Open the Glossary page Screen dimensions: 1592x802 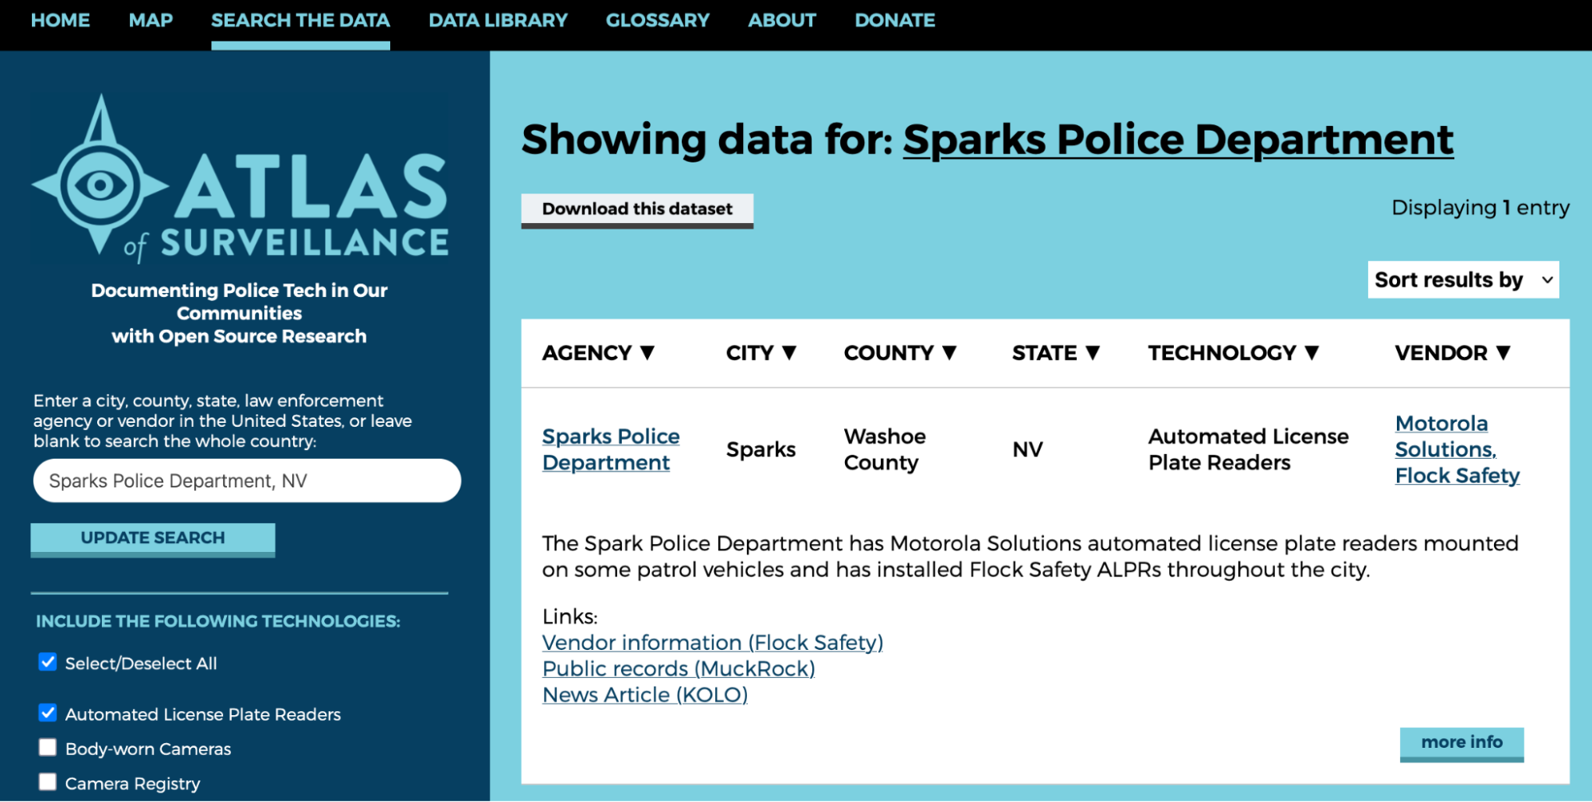coord(657,21)
